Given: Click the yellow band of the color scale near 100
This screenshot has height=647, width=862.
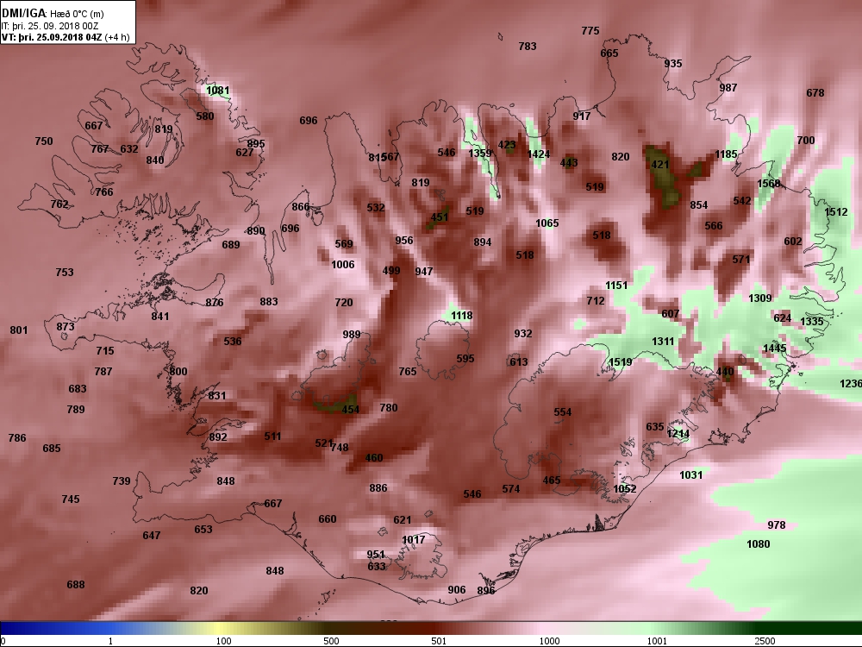Looking at the screenshot, I should [x=217, y=628].
